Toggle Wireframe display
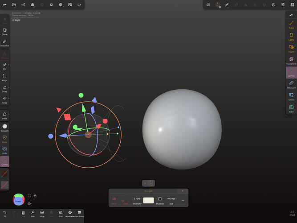Screen dimensions: 297x223 pos(70,214)
